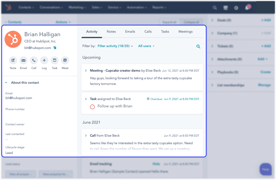The height and width of the screenshot is (180, 276).
Task: Click Add link in Deals section
Action: [266, 20]
